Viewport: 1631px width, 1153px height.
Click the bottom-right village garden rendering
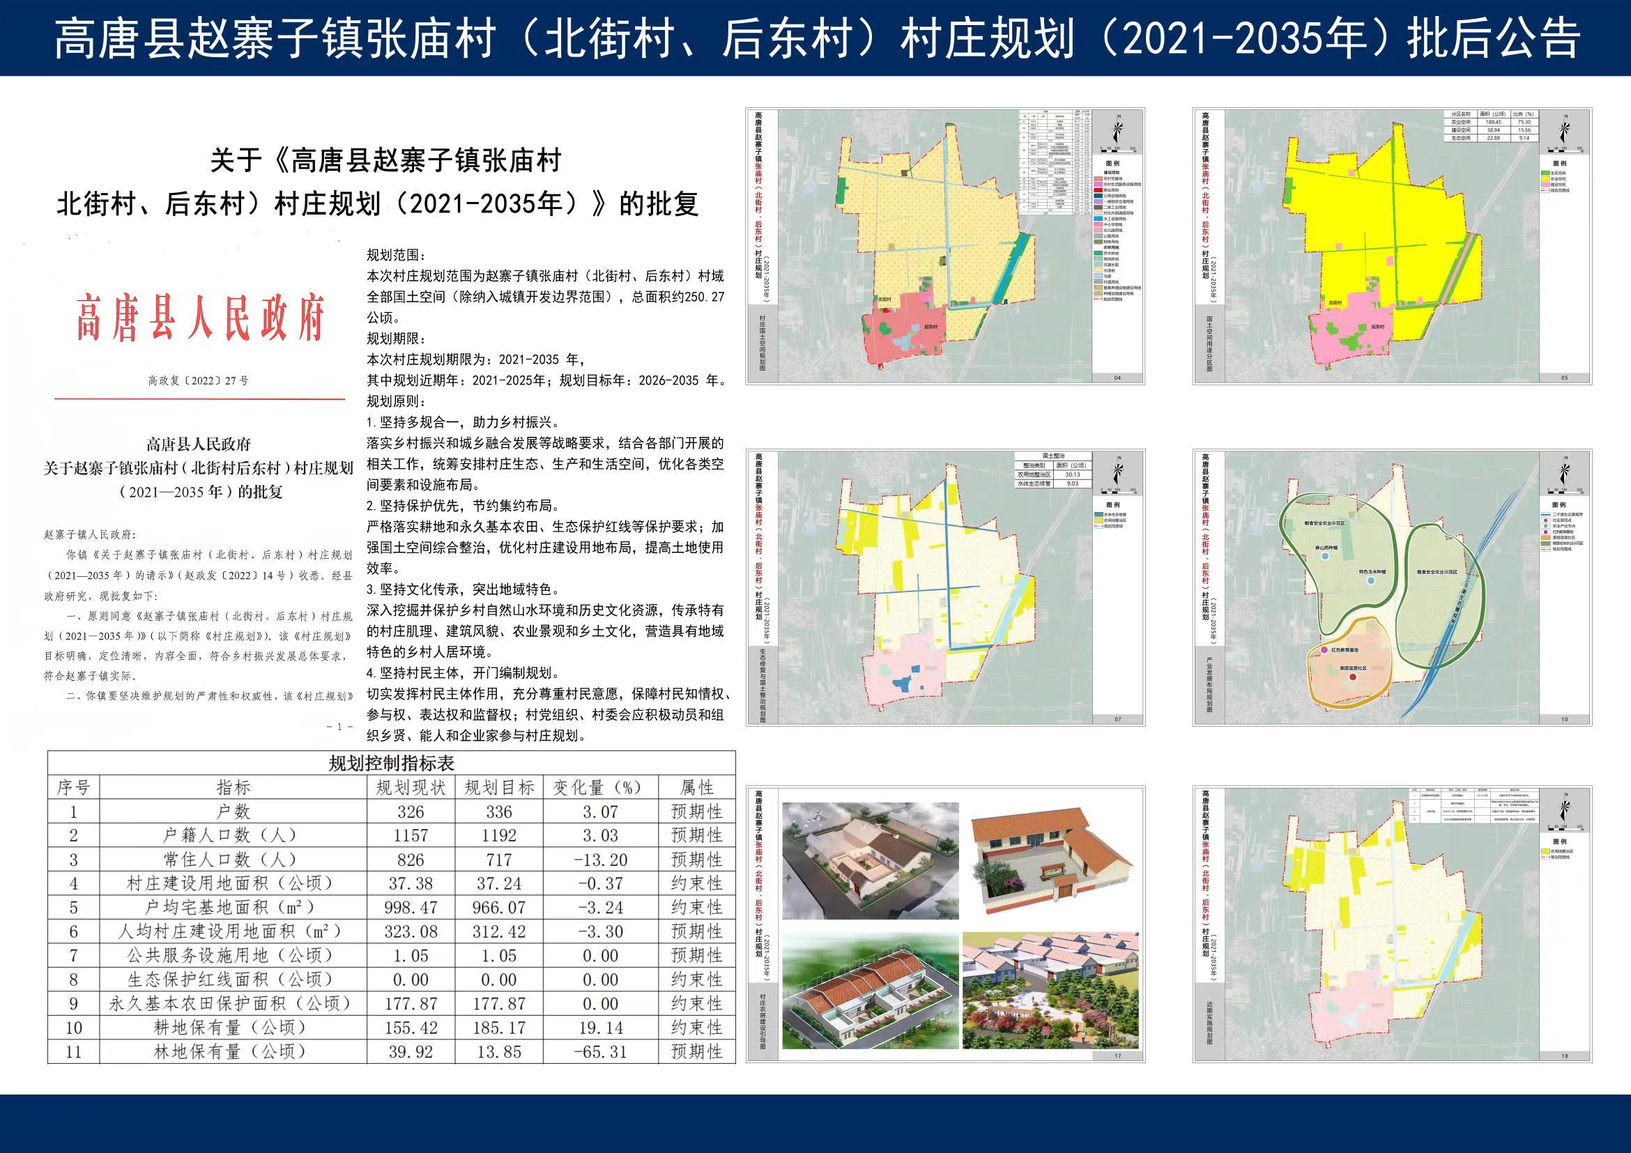tap(1050, 991)
